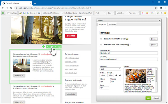Image resolution: width=168 pixels, height=104 pixels.
Task: Insert the Contact Last Name field
Action: 69,13
